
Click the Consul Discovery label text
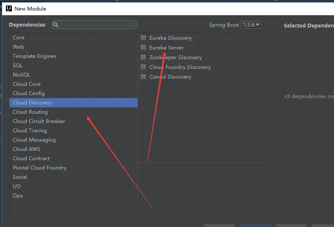(x=171, y=77)
